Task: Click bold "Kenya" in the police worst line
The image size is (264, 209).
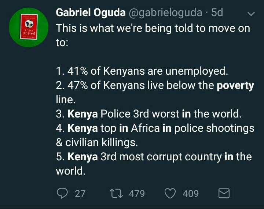Action: (x=82, y=114)
